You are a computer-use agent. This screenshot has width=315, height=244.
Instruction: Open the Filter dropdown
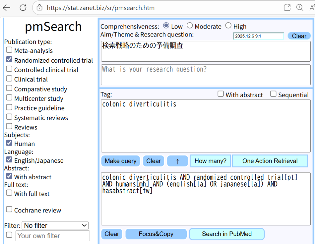tap(55, 226)
